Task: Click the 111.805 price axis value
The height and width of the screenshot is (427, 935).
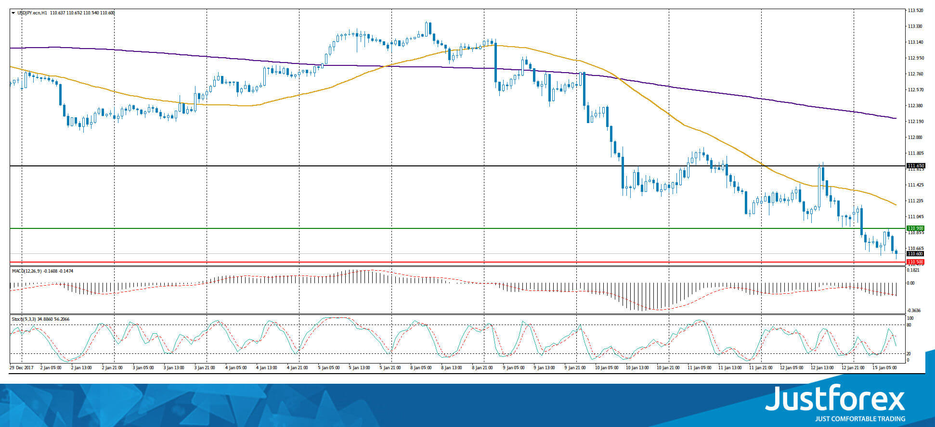Action: 916,153
